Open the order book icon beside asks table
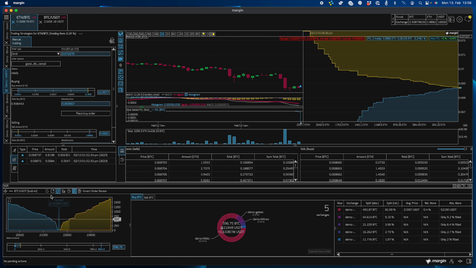The image size is (476, 268). [x=122, y=150]
